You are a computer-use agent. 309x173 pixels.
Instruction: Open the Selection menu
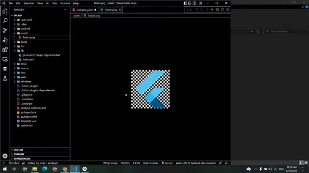tap(29, 3)
